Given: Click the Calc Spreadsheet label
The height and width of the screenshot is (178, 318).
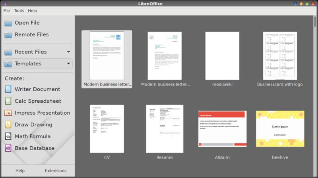Looking at the screenshot, I should [x=38, y=101].
